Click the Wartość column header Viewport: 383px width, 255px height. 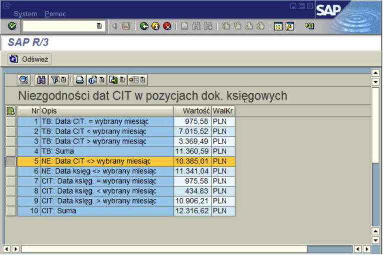(193, 111)
